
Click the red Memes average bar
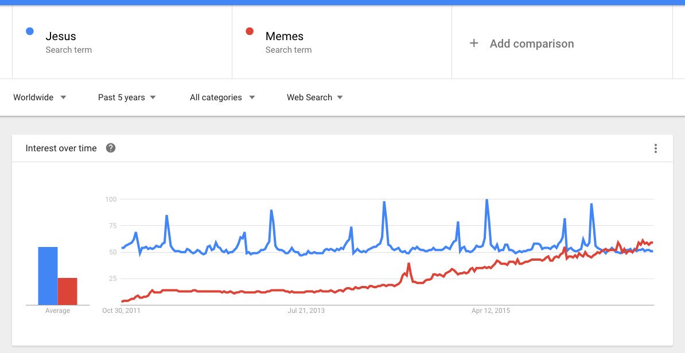click(67, 291)
